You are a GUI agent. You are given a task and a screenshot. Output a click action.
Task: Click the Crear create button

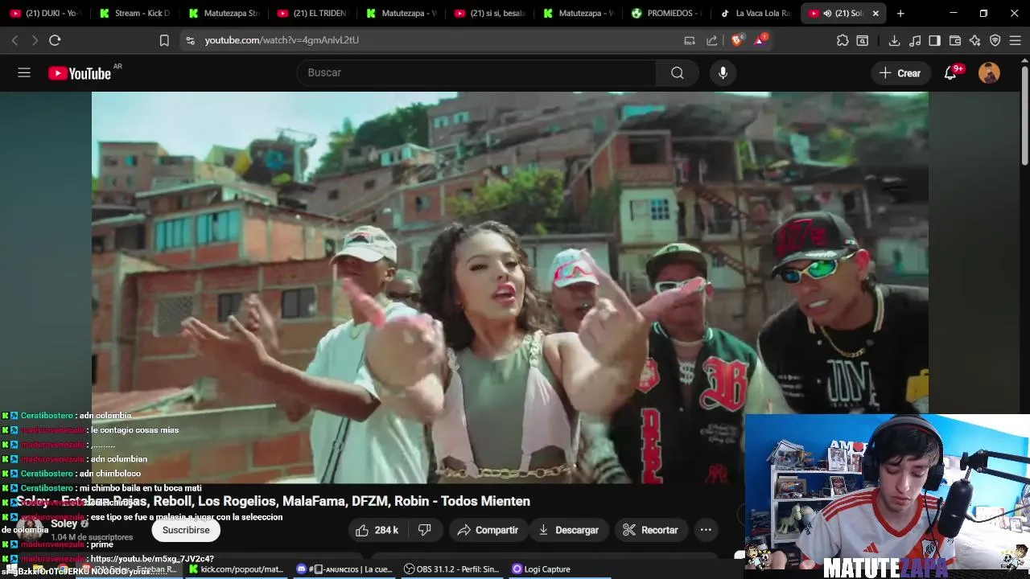pyautogui.click(x=900, y=73)
